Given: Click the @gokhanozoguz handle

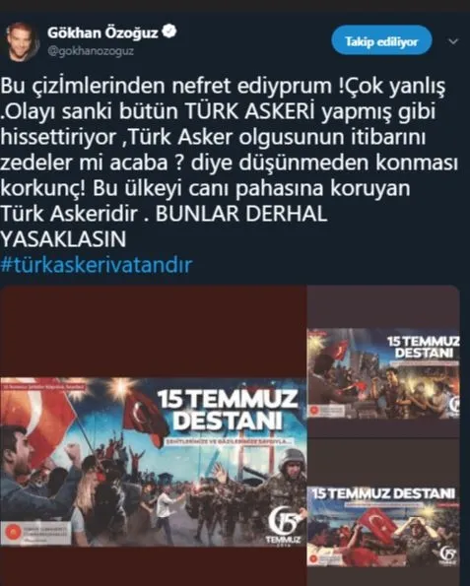Looking at the screenshot, I should tap(90, 51).
